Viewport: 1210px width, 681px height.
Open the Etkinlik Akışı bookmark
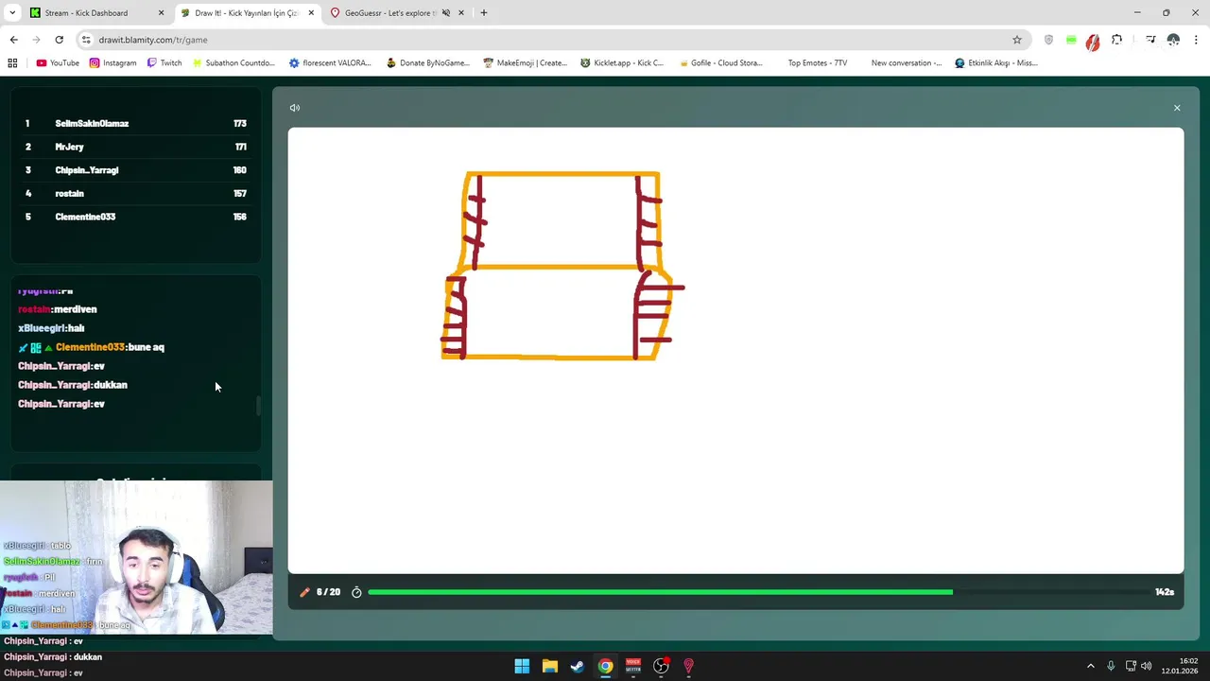[996, 63]
